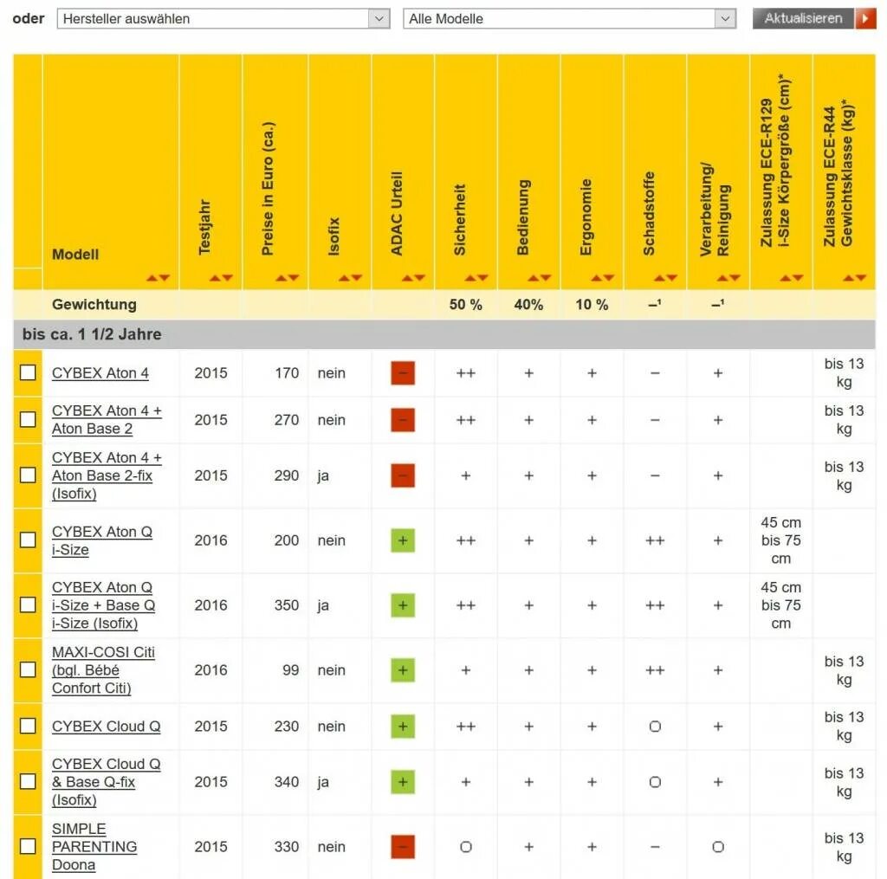The width and height of the screenshot is (887, 879).
Task: Open the Hersteller auswählen dropdown
Action: point(223,19)
